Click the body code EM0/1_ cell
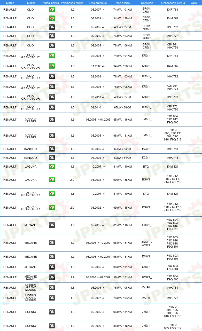The height and width of the screenshot is (331, 202). [x=147, y=257]
